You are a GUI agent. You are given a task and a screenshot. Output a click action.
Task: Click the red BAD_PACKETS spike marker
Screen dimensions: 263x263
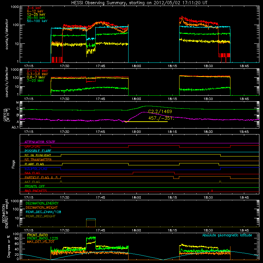pos(212,191)
